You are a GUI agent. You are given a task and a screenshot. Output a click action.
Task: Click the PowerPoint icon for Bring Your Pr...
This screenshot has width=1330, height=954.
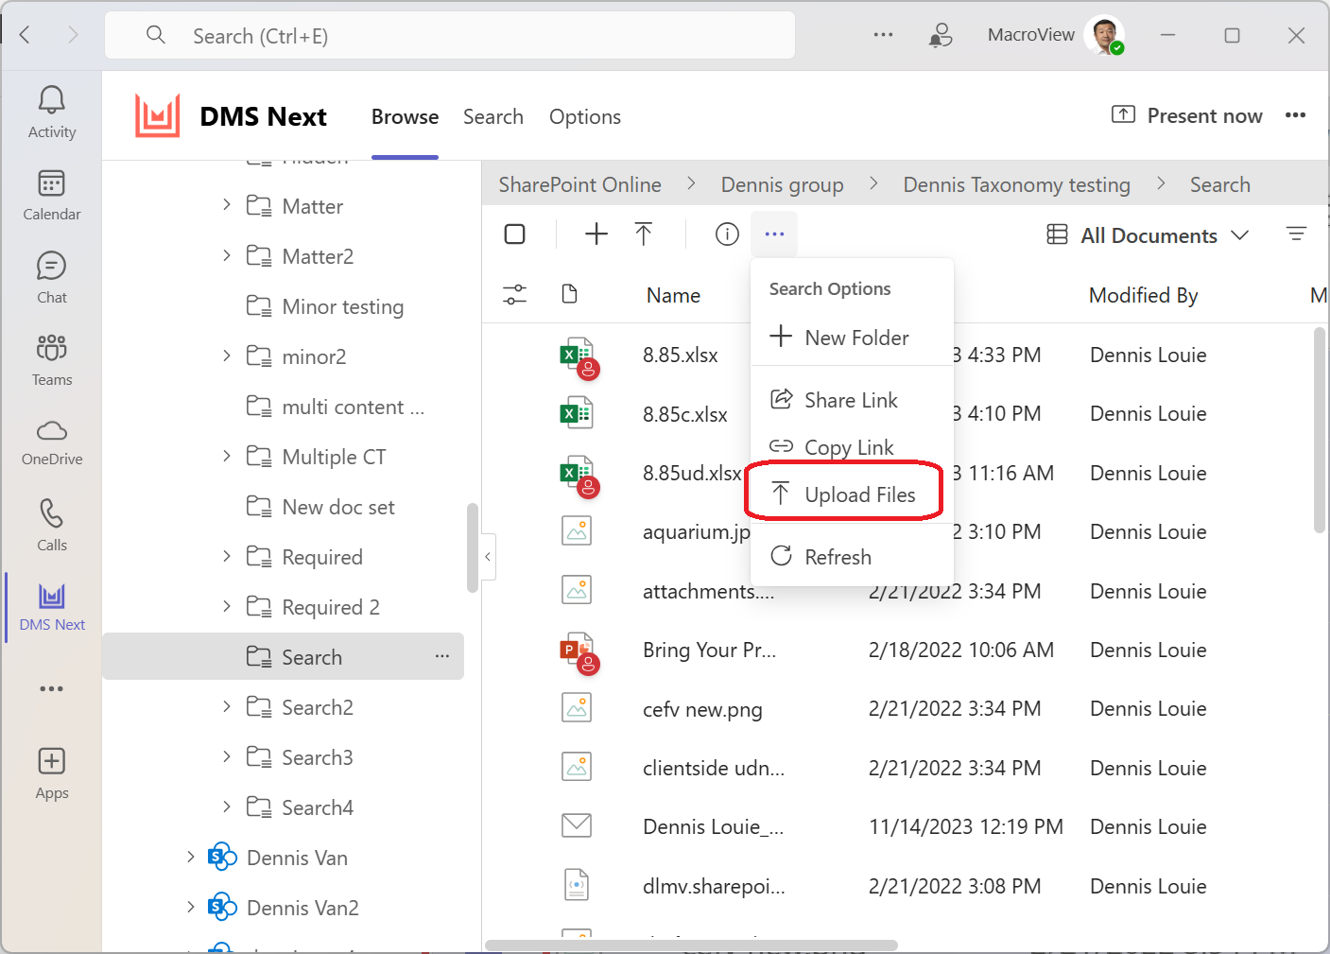(579, 652)
